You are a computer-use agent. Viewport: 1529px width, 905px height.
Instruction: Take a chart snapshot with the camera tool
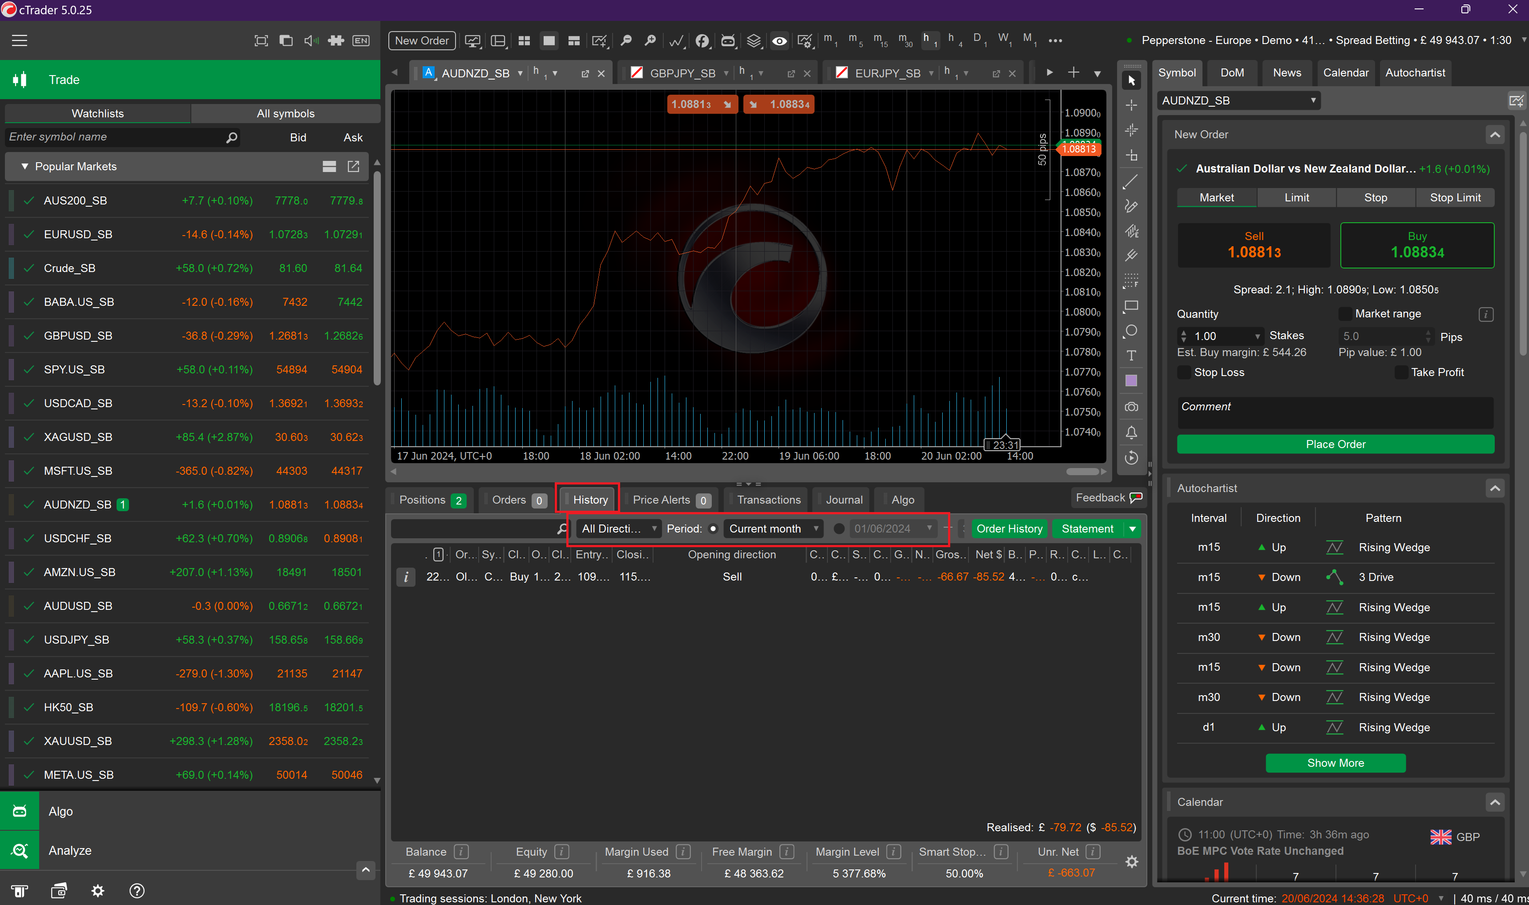1130,407
